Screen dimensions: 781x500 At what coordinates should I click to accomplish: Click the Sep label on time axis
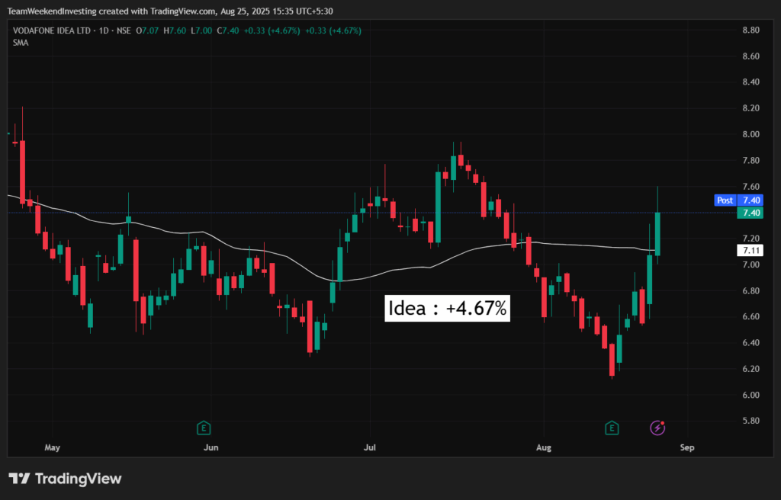[687, 447]
